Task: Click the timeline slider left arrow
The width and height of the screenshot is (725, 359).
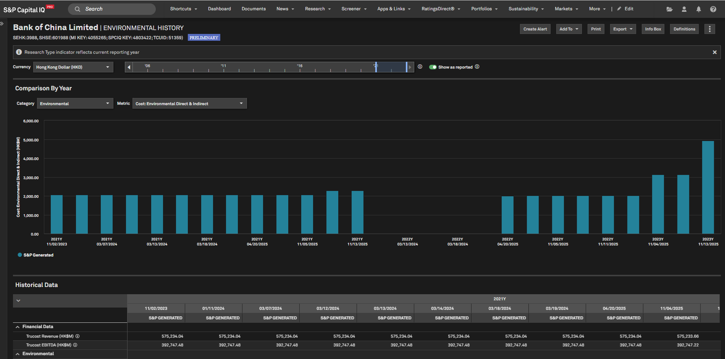Action: 129,67
